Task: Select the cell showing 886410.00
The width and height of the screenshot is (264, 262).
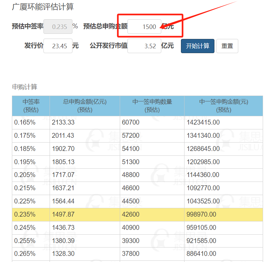Action: click(223, 254)
